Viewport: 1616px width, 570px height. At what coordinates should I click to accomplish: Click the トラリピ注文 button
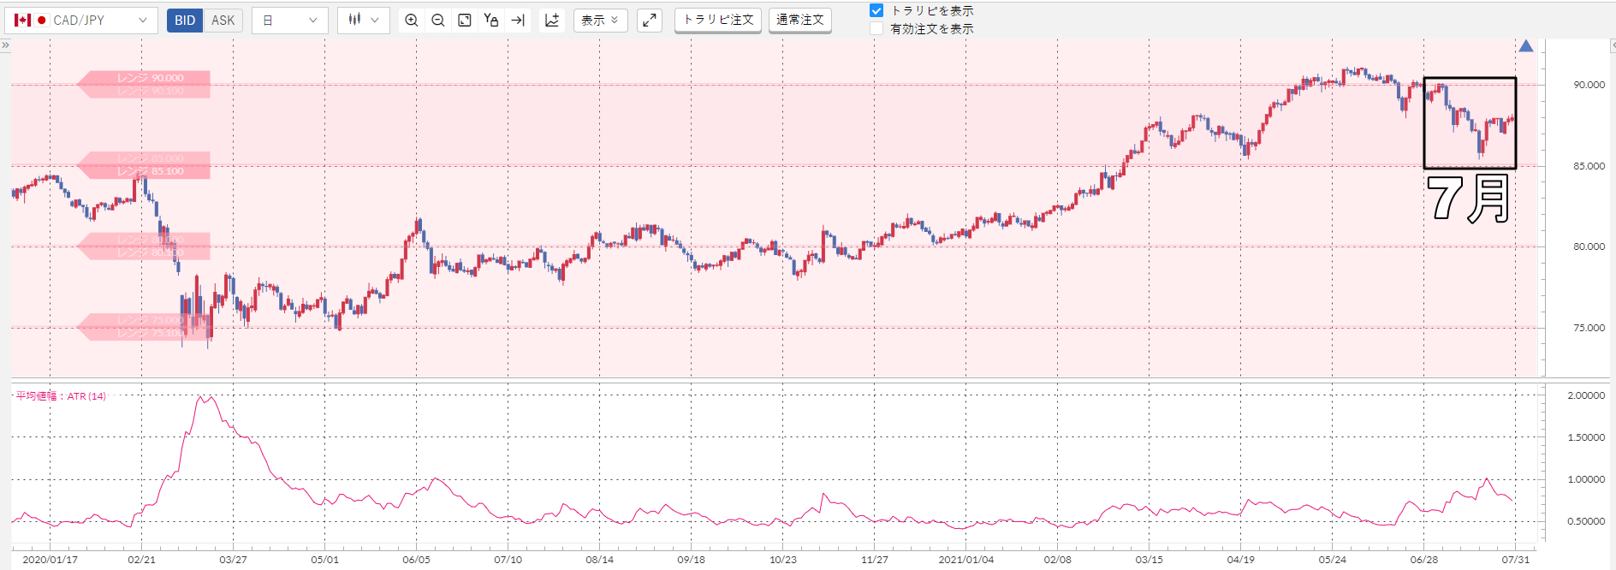tap(718, 20)
